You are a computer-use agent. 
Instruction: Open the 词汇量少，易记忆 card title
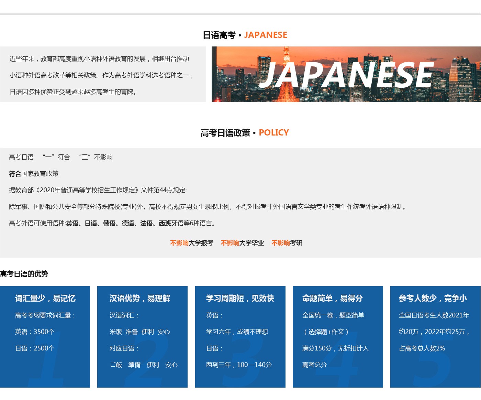point(45,299)
